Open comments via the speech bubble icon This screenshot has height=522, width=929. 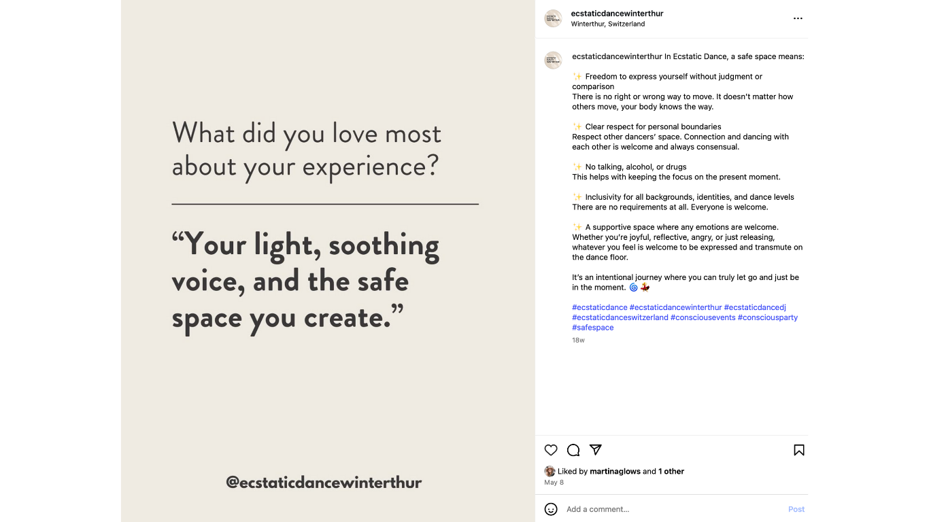pyautogui.click(x=573, y=450)
